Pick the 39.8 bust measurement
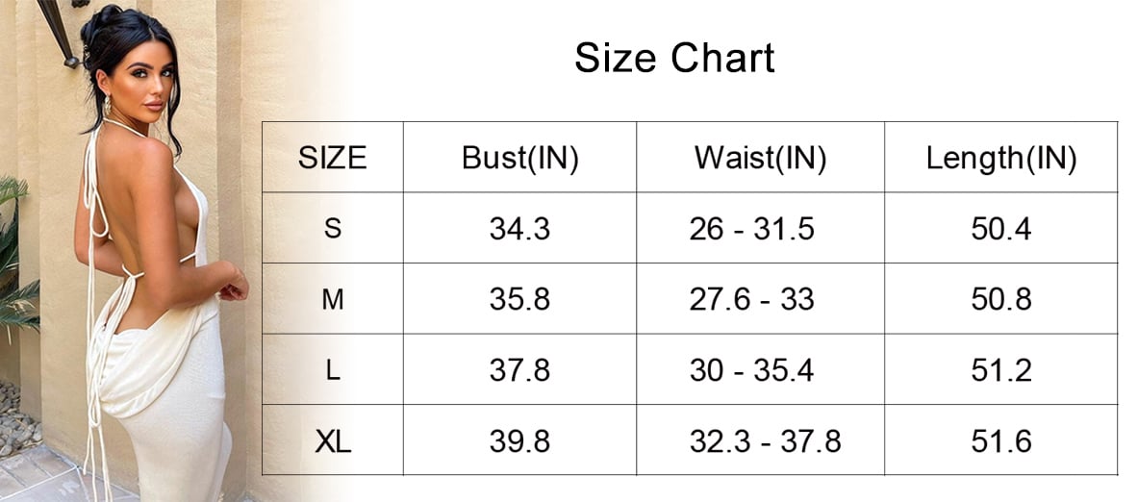This screenshot has height=502, width=1138. 519,441
